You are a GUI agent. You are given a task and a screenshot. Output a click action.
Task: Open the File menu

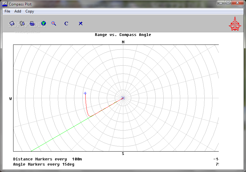coord(7,11)
